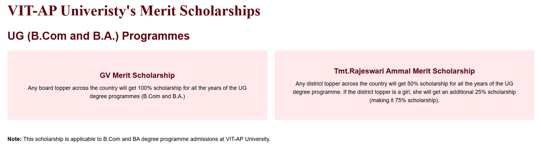Click the VIT-AP Univeristy's Merit Scholarships main heading
This screenshot has width=541, height=144.
(x=134, y=10)
